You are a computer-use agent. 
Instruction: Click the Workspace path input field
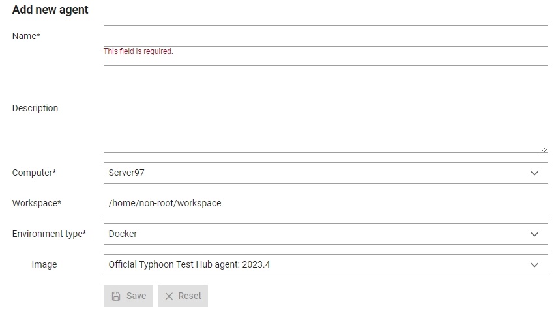click(x=326, y=203)
